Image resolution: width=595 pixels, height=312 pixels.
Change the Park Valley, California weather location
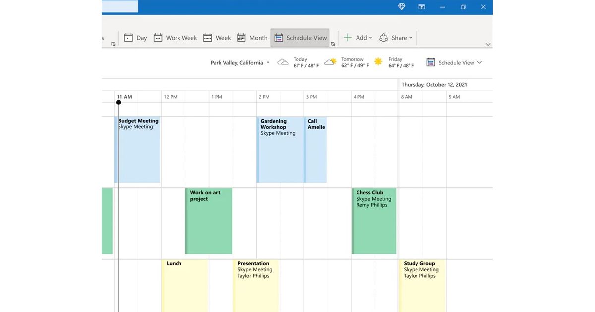point(240,63)
